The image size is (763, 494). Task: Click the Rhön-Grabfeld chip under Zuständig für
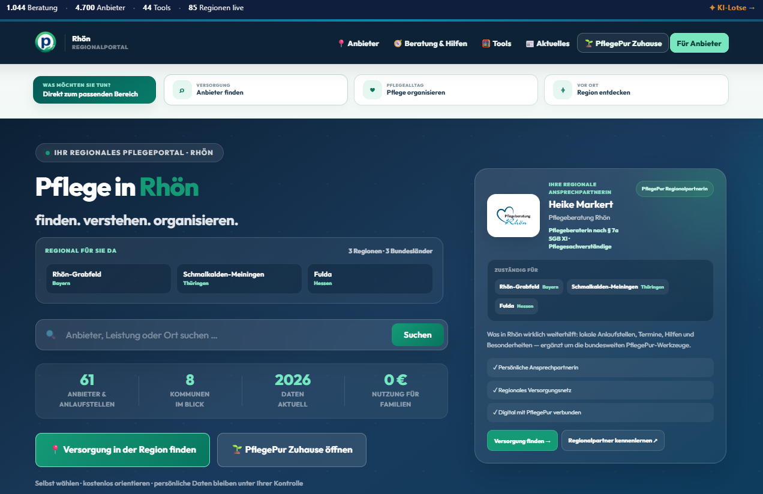[x=529, y=287]
